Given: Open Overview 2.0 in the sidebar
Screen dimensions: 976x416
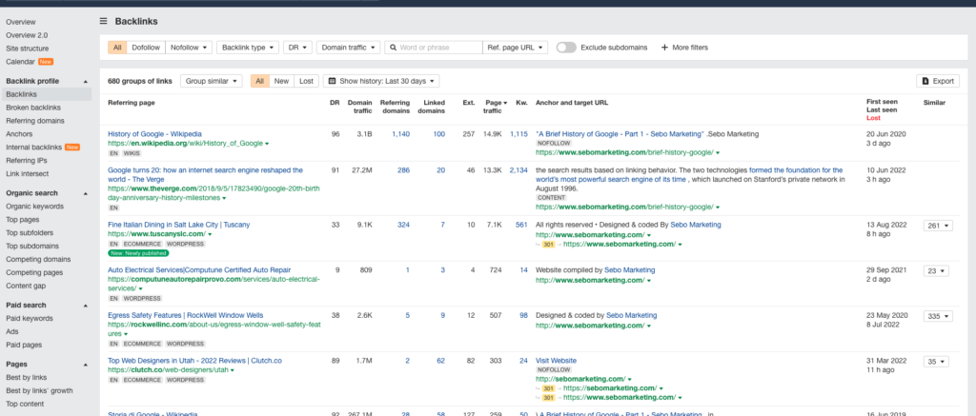Looking at the screenshot, I should coord(27,35).
